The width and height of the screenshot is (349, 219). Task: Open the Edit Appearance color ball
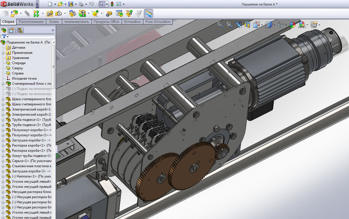(292, 25)
